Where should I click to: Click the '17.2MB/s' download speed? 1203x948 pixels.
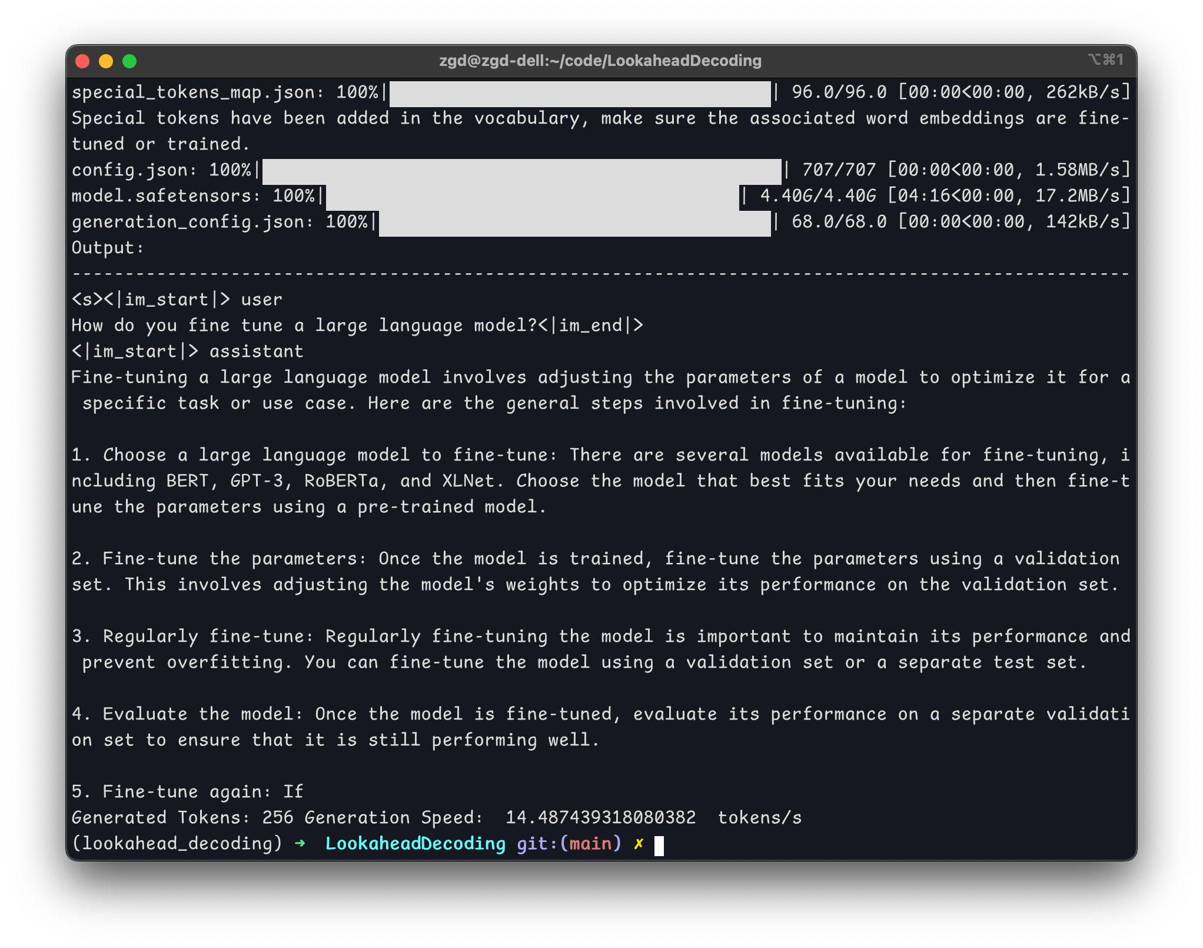[1078, 196]
